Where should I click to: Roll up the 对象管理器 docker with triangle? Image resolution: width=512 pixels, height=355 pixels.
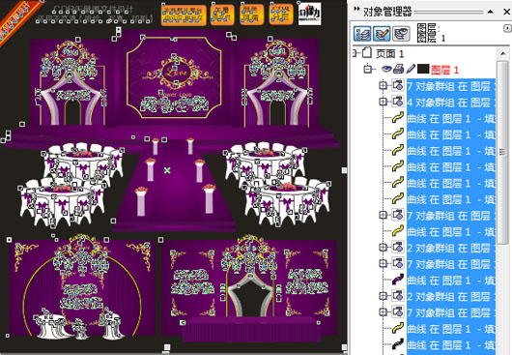click(x=491, y=12)
